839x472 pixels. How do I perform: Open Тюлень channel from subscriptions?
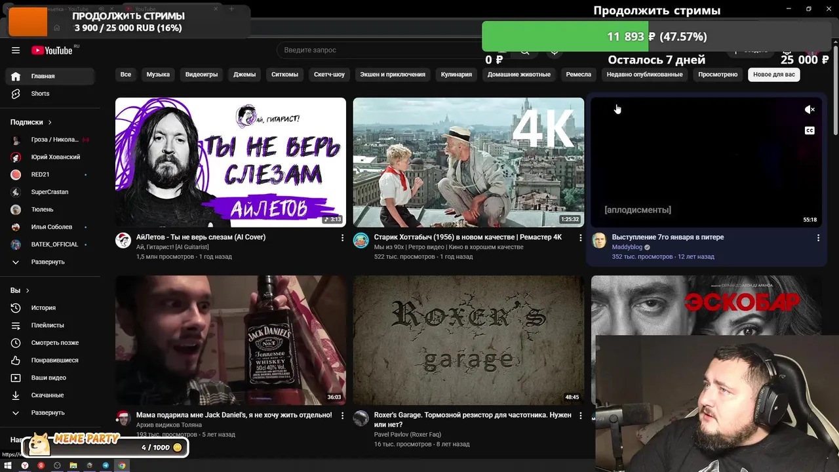click(50, 210)
